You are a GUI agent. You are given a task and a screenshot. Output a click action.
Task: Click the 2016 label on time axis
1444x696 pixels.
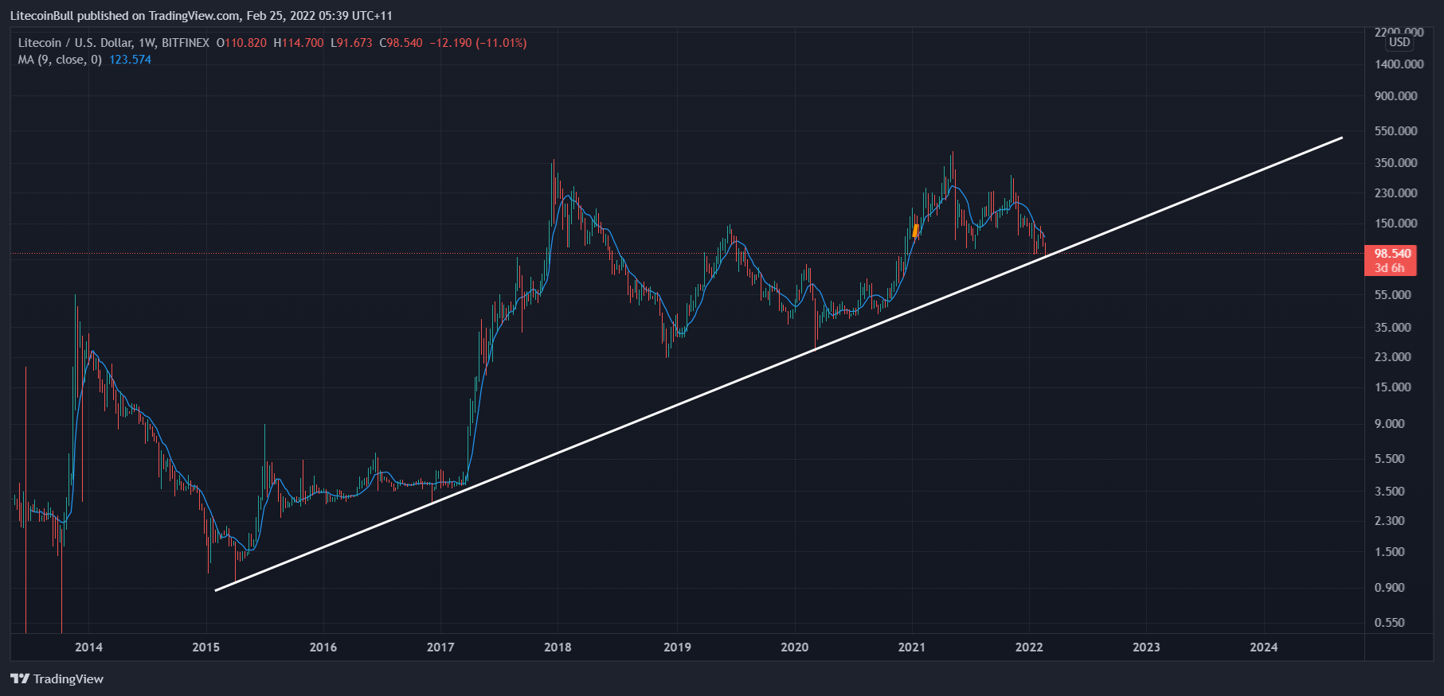[x=323, y=647]
